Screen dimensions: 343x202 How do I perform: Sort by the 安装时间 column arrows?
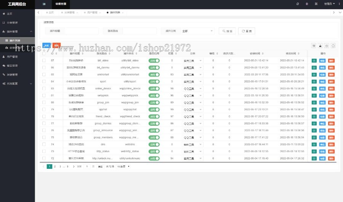pyautogui.click(x=263, y=53)
